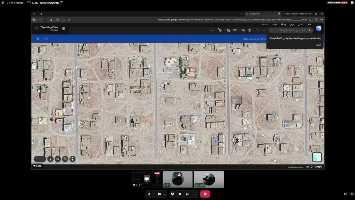Click the magnifier search icon in Google Earth
Screen dimensions: 355x200
coord(310,30)
